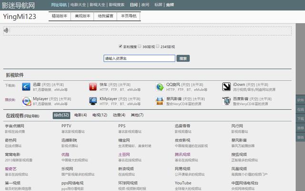Jump to 在线 via the side panel button
Screen dimensions: 305x191
pyautogui.click(x=300, y=109)
